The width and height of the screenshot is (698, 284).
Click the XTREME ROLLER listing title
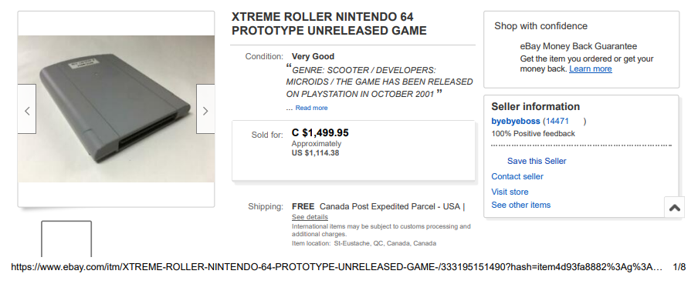pos(329,24)
